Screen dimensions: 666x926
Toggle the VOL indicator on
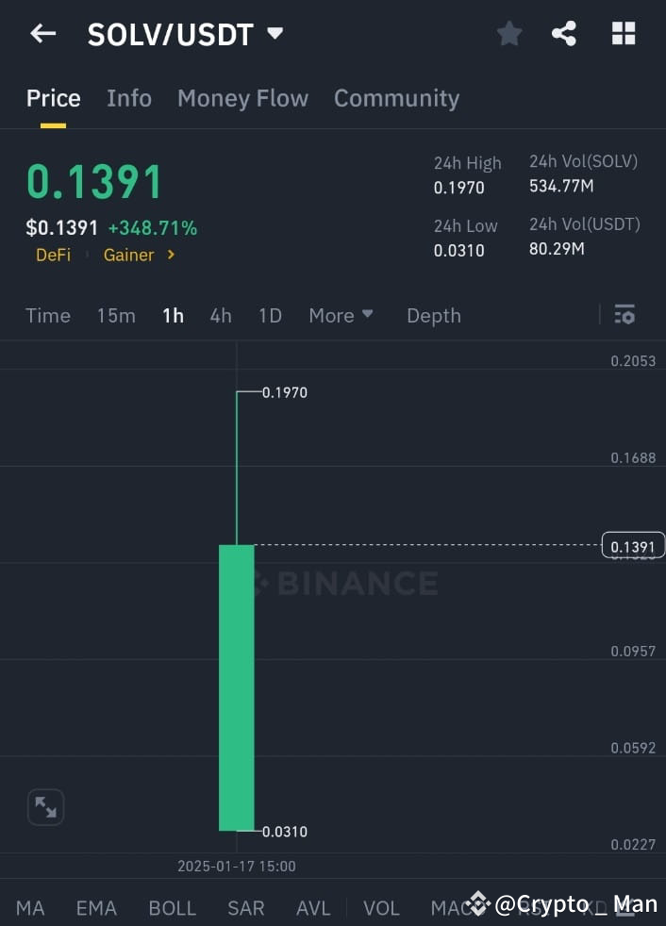tap(381, 907)
